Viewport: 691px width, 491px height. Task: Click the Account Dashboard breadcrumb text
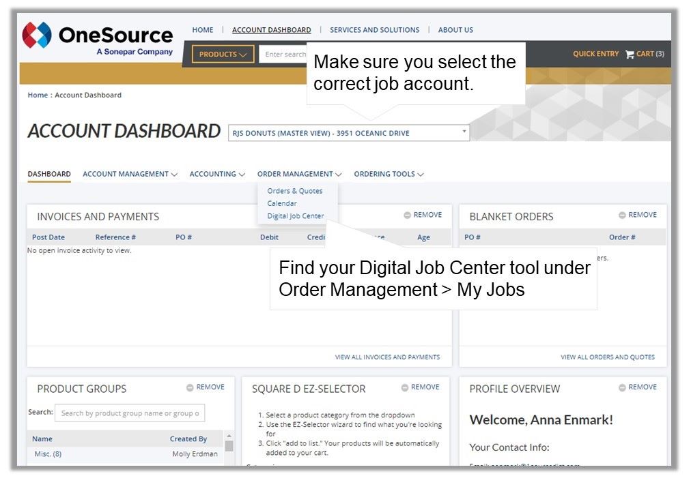87,95
